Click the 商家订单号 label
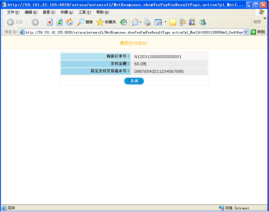269x212 pixels. click(x=118, y=56)
